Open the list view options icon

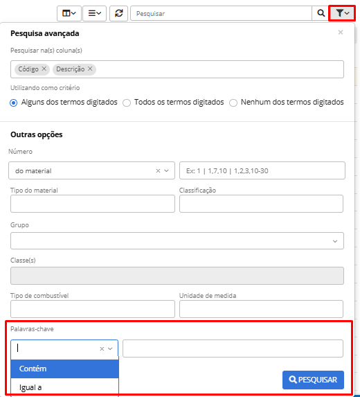coord(95,13)
